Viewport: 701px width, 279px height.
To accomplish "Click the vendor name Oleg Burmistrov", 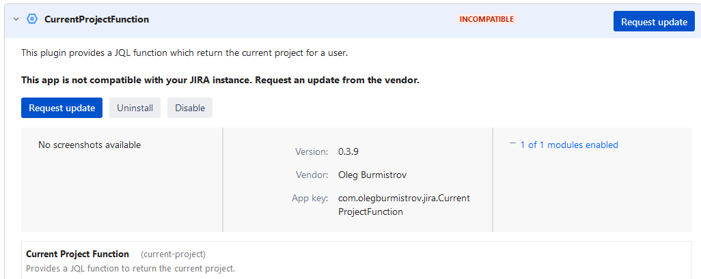I will click(372, 175).
